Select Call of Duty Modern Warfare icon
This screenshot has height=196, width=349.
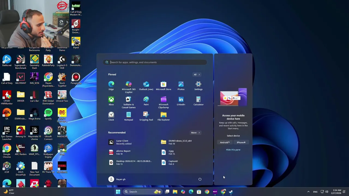point(76,9)
